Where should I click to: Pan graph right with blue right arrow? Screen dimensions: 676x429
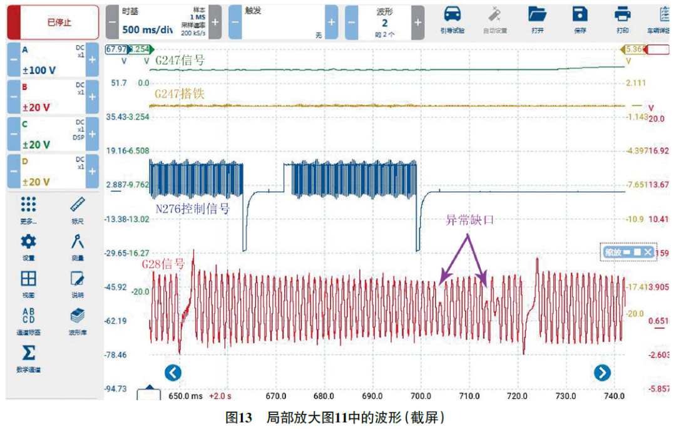(x=602, y=373)
